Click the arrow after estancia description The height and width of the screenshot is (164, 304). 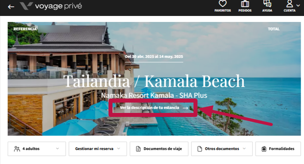186,108
